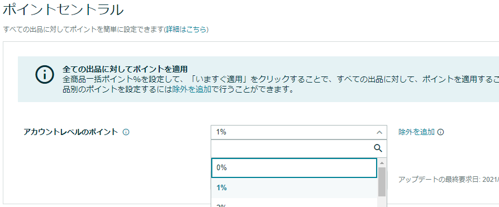This screenshot has width=499, height=207.
Task: Click the dropdown list scrollbar thumb
Action: 382,181
